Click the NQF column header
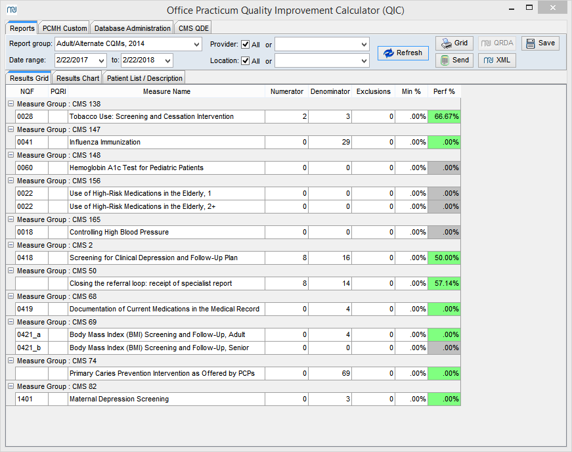The width and height of the screenshot is (572, 452). (x=28, y=91)
